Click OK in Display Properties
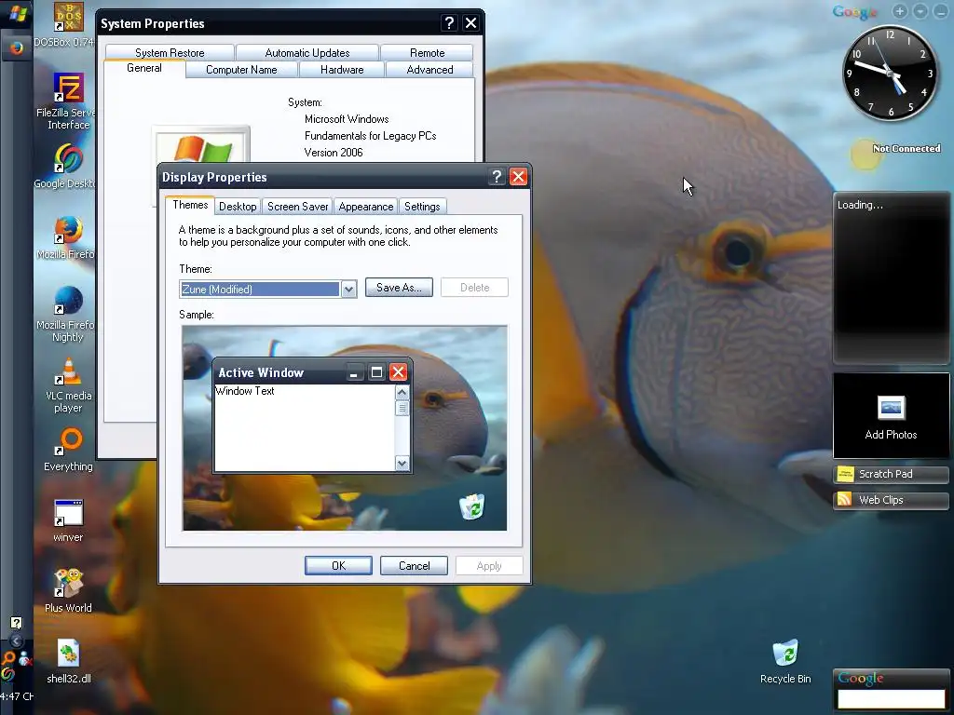This screenshot has height=715, width=954. coord(338,565)
